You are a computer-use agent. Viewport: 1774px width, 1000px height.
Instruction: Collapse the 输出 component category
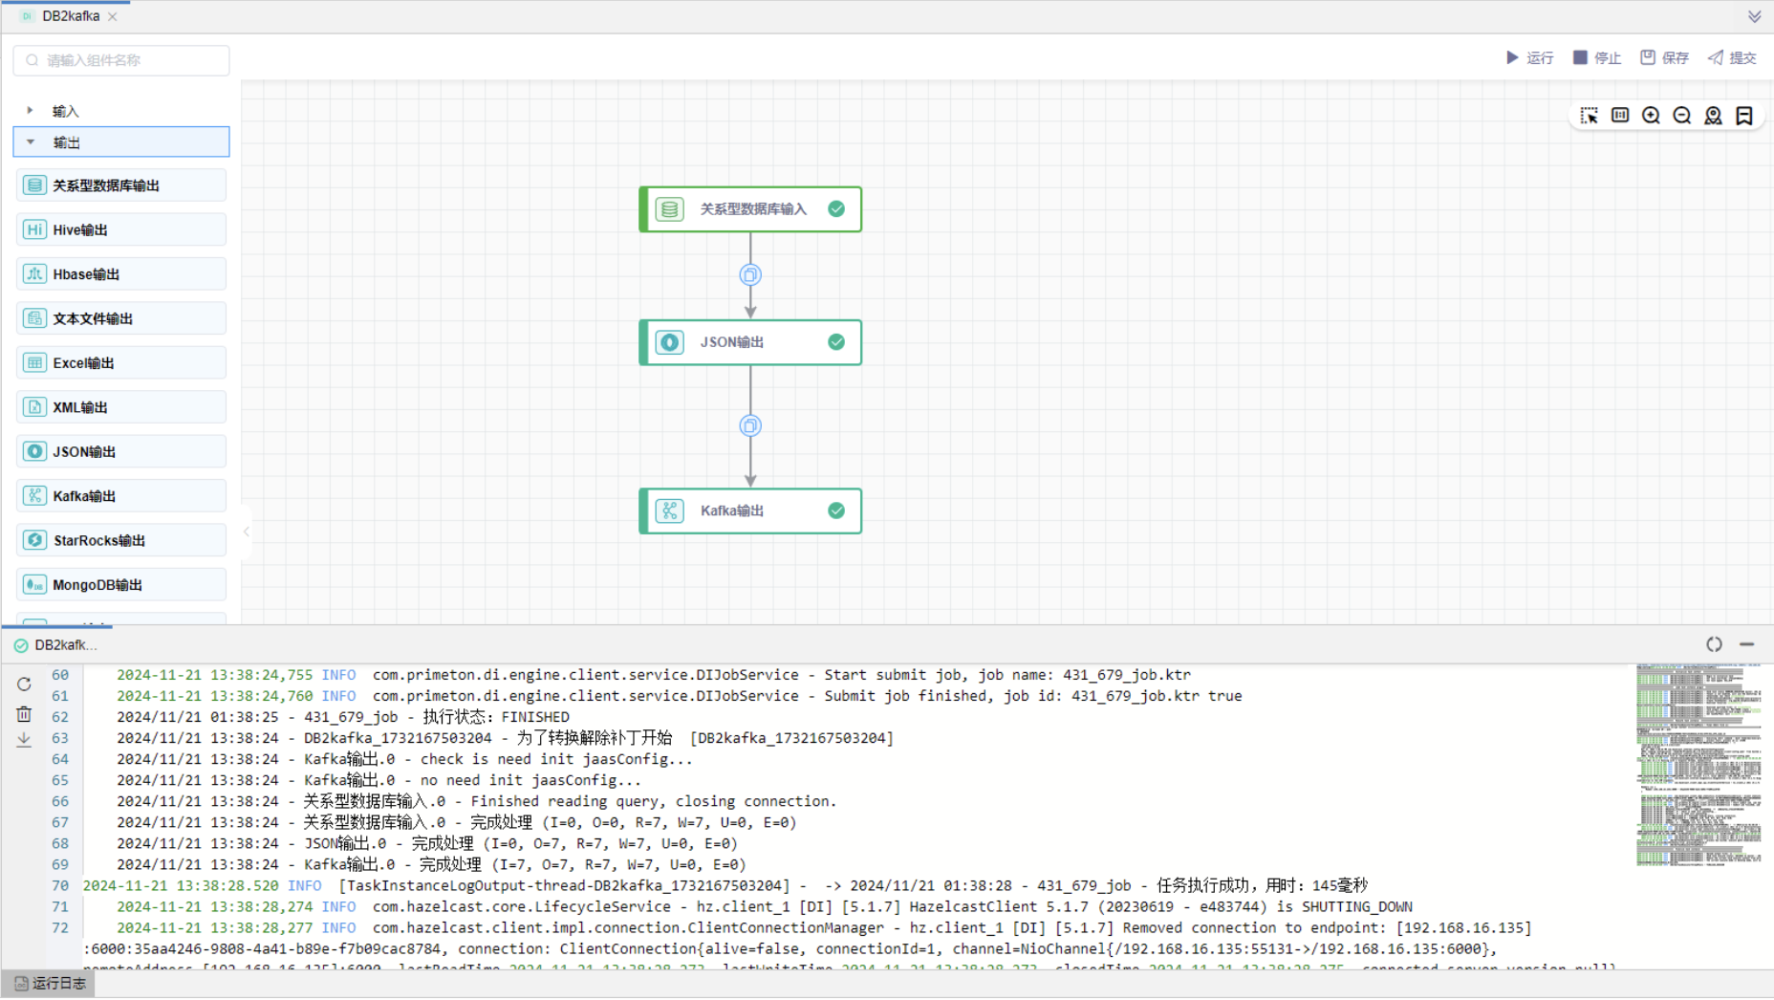coord(31,142)
